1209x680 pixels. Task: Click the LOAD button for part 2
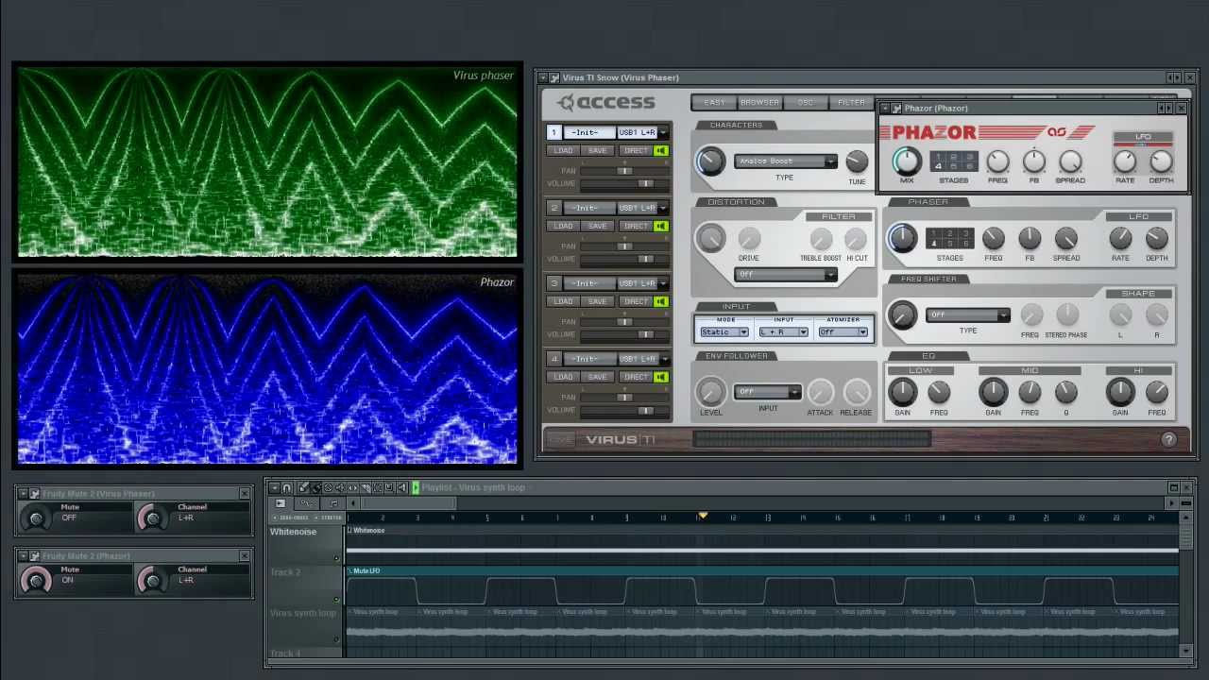click(x=563, y=227)
